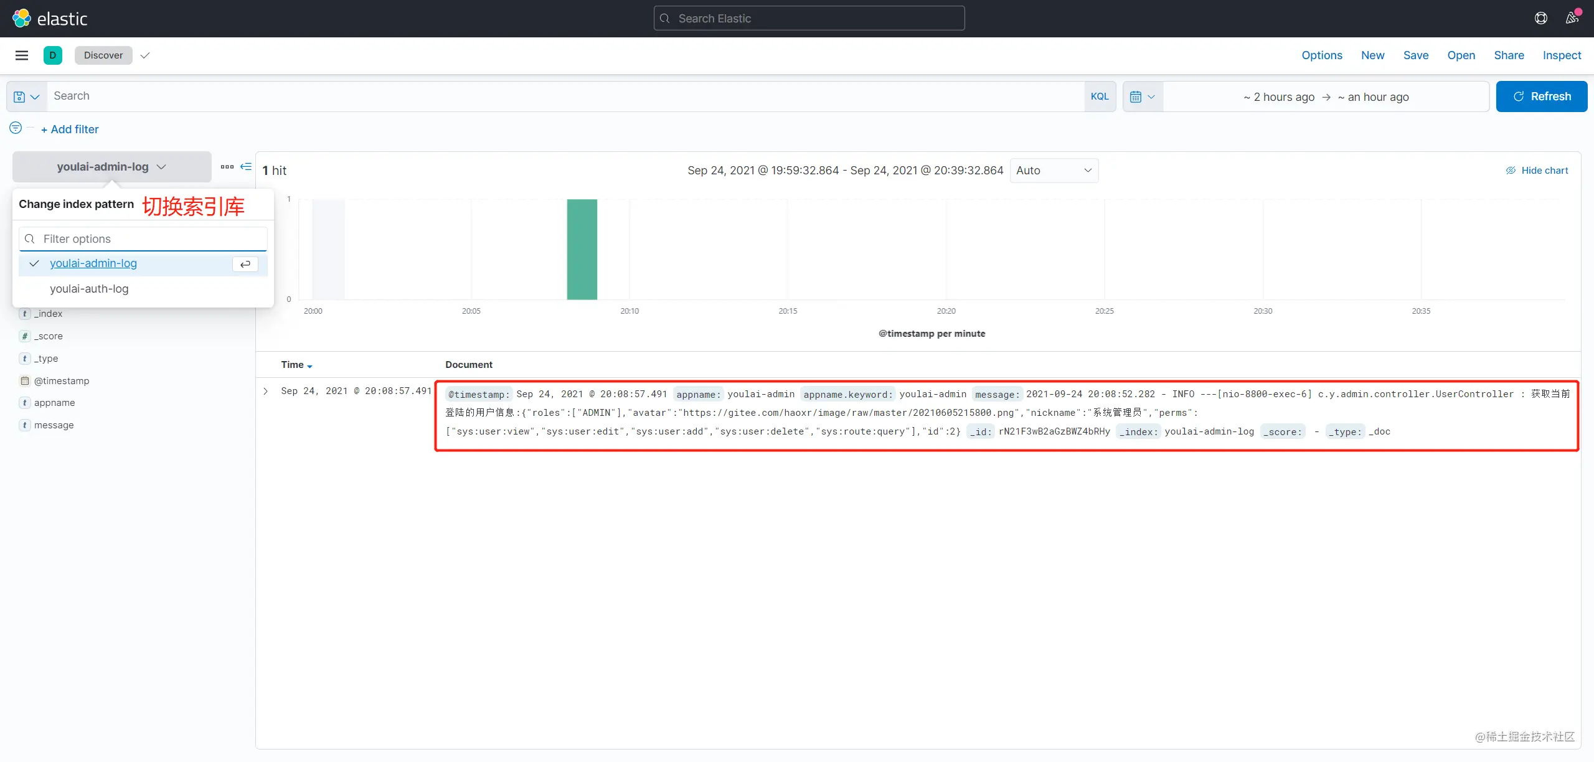
Task: Click the enter-key icon on youlai-admin-log
Action: [245, 264]
